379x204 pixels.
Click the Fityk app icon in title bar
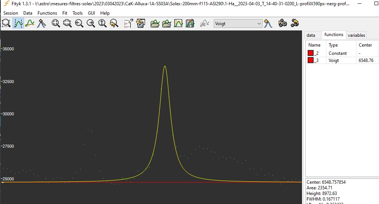pyautogui.click(x=6, y=4)
